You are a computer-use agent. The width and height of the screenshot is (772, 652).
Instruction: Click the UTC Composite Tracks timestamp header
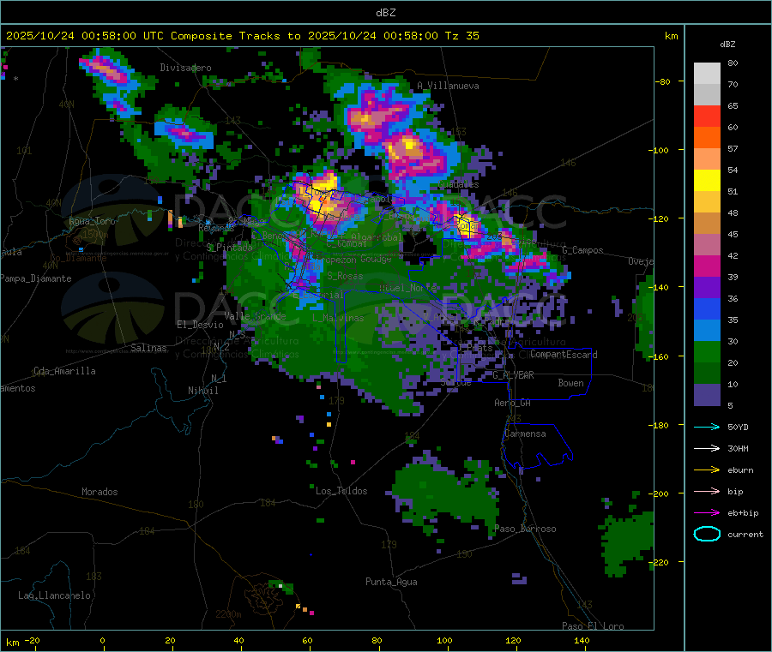[242, 36]
